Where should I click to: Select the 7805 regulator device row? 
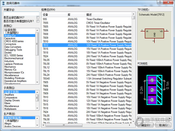click(x=87, y=26)
